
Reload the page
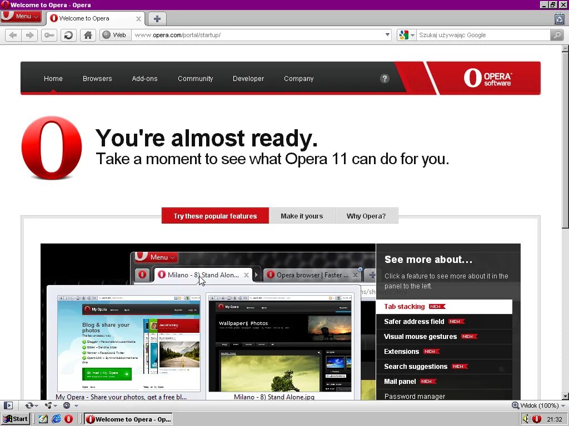pyautogui.click(x=68, y=35)
